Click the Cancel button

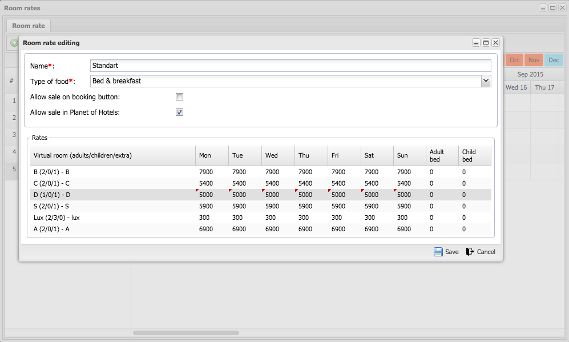tap(481, 252)
